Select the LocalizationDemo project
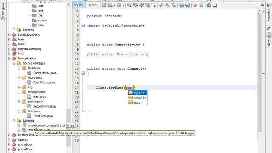 coord(29,34)
